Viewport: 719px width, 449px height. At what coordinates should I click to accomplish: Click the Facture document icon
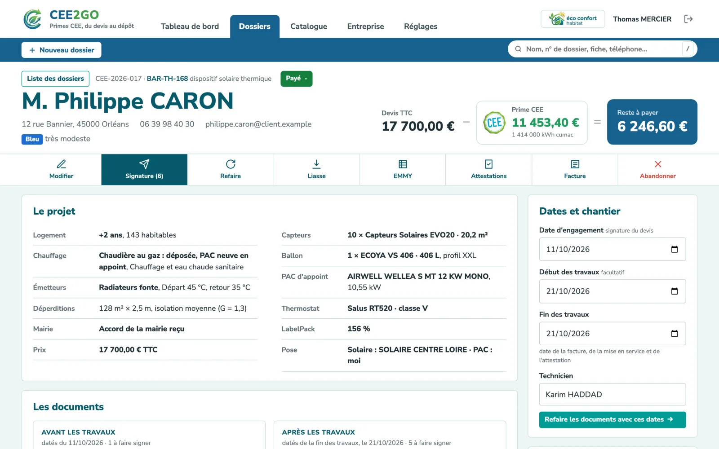pos(575,164)
